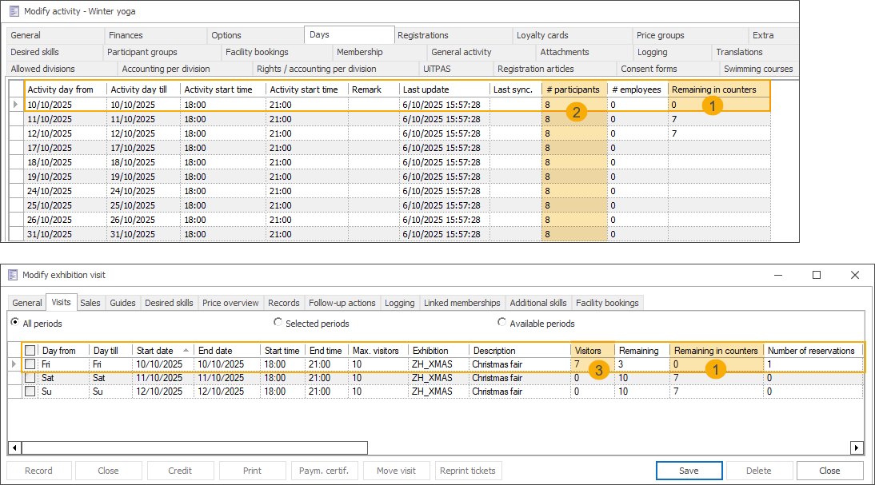Click the horizontal scrollbar left arrow

click(14, 447)
